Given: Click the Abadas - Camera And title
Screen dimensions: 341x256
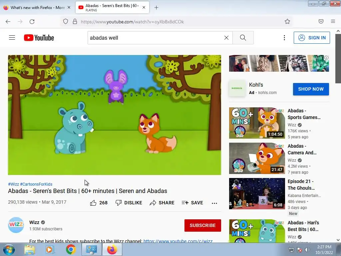Looking at the screenshot, I should (x=302, y=149).
